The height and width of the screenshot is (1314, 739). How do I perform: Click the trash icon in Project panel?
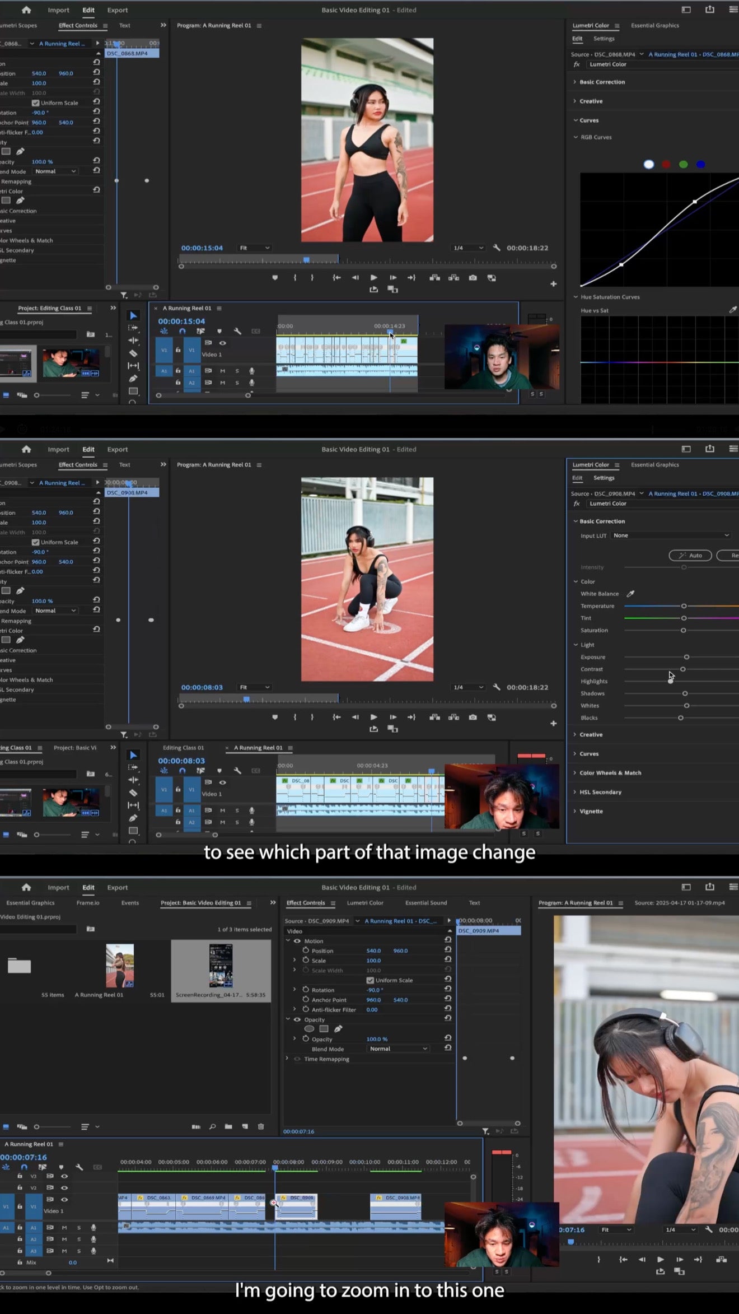(x=261, y=1126)
